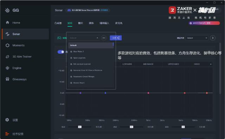
Task: Select the MID RANGE band
Action: click(148, 64)
